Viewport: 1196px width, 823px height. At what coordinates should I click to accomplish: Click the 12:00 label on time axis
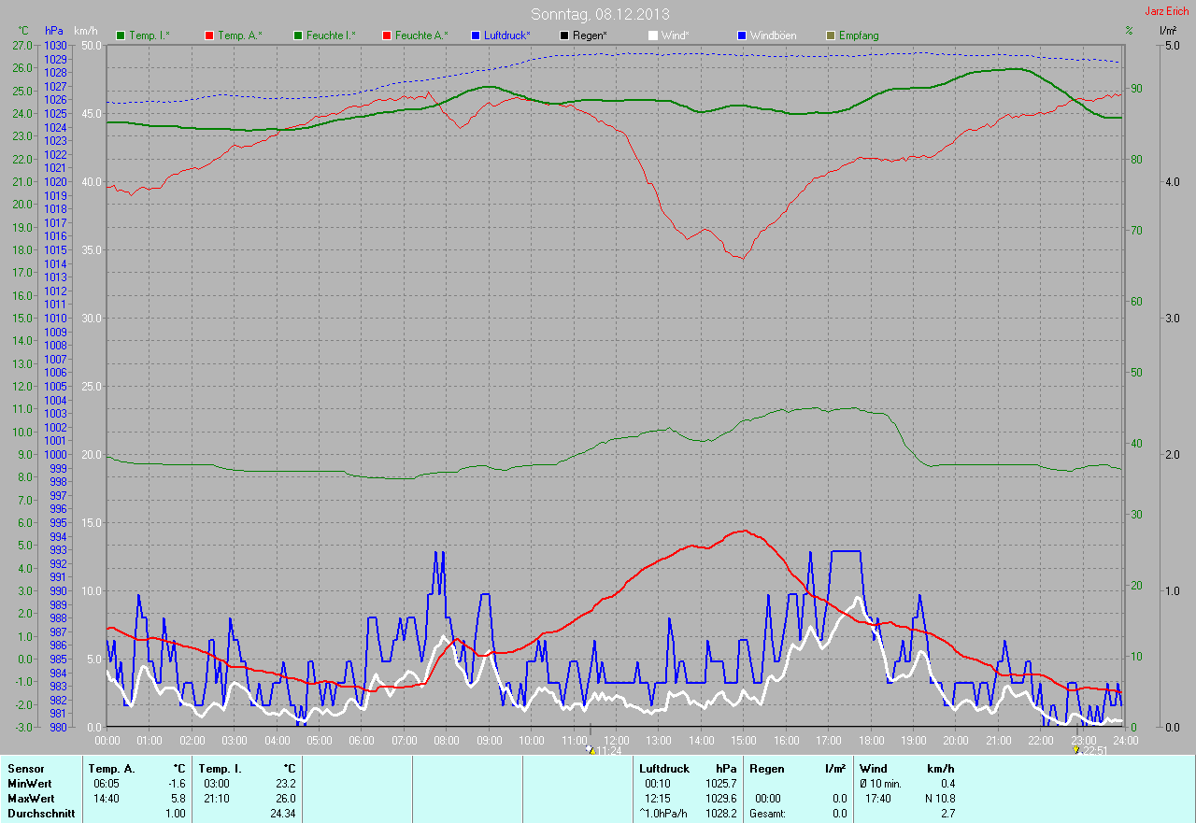(616, 740)
